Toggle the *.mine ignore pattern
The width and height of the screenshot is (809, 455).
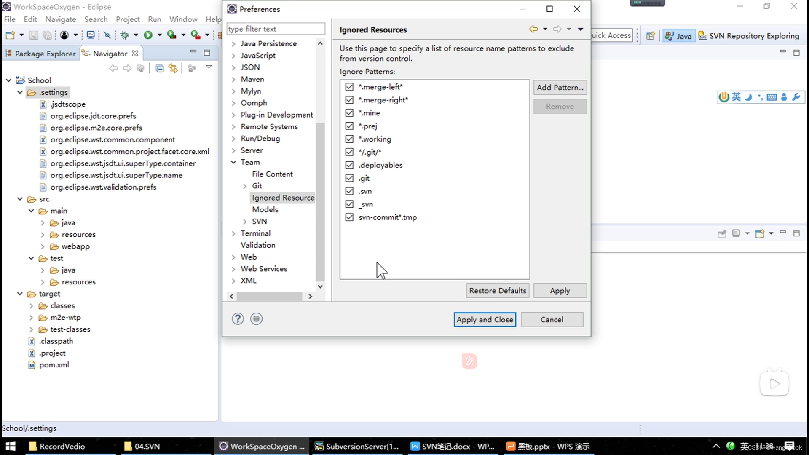(x=349, y=113)
